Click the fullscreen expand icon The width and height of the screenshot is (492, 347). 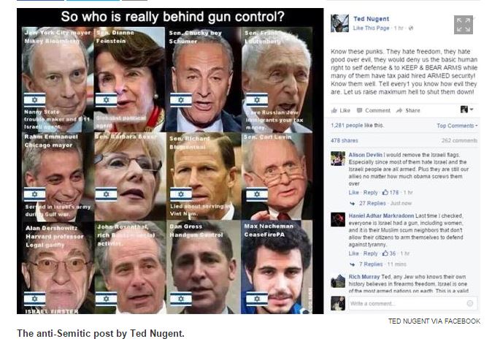(463, 25)
